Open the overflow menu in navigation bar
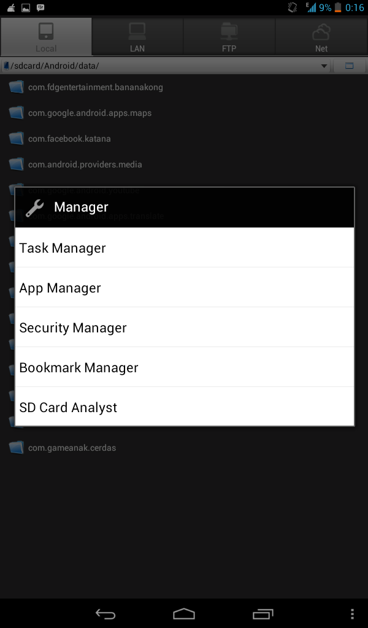Viewport: 368px width, 628px height. [352, 613]
